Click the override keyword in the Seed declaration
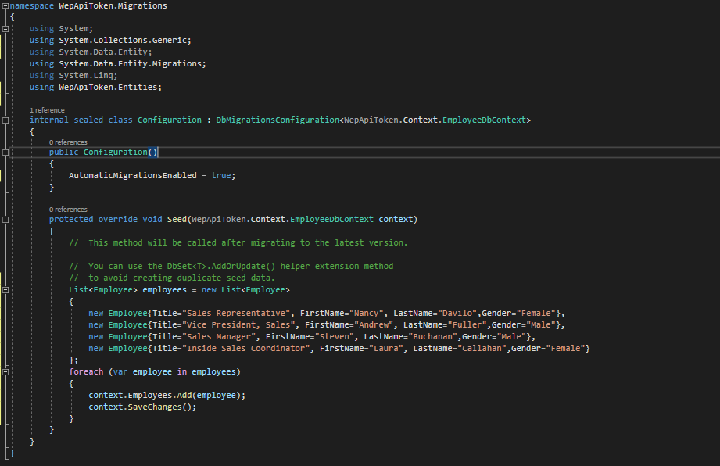This screenshot has height=466, width=720. pyautogui.click(x=117, y=219)
